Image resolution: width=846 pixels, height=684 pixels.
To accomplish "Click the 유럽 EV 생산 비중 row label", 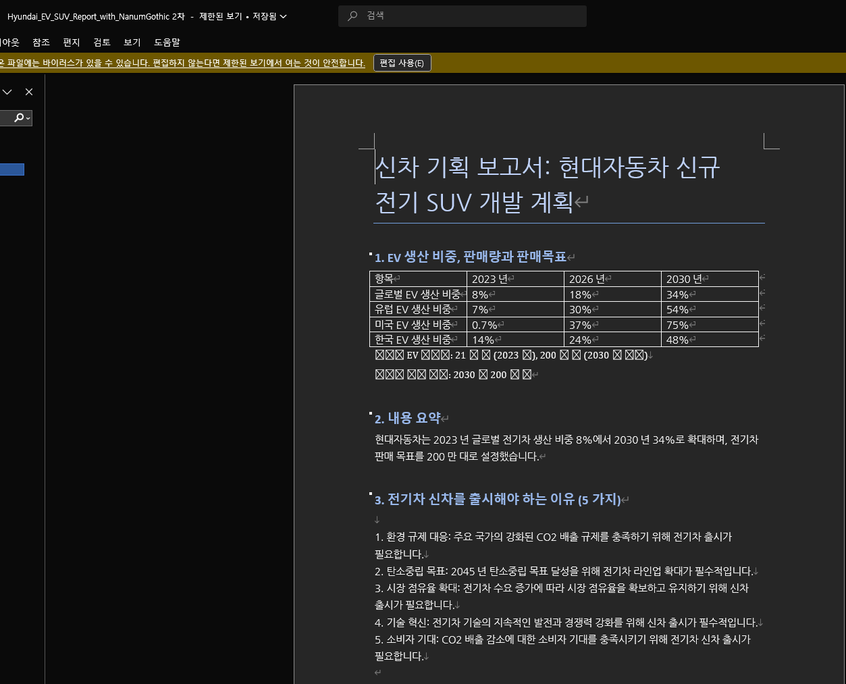I will 418,309.
